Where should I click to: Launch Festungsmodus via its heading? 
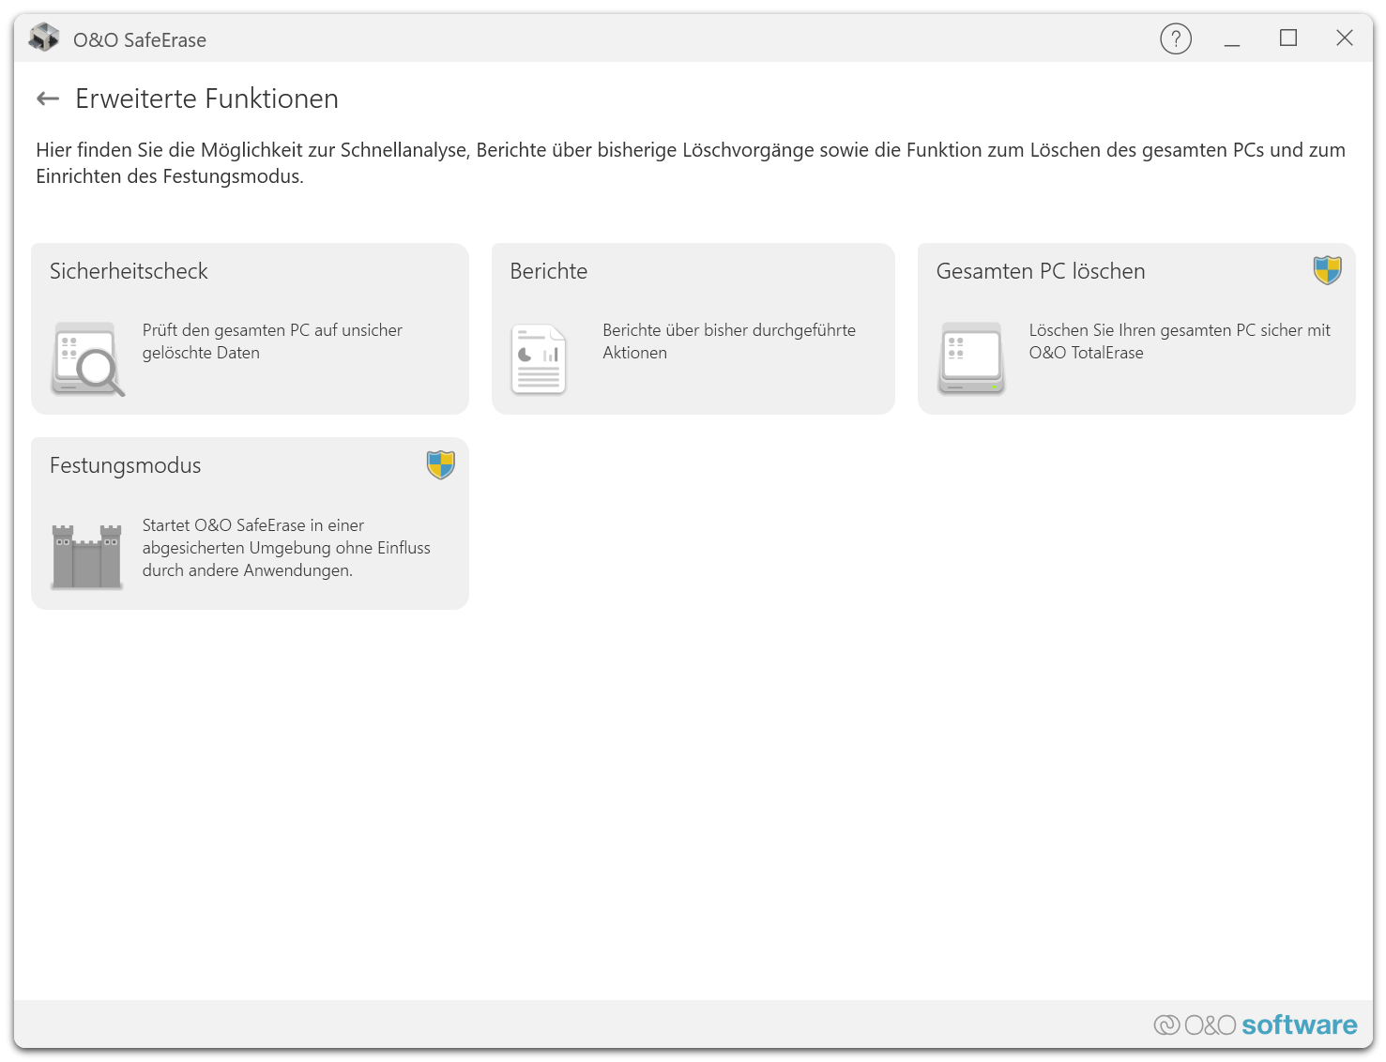click(125, 465)
